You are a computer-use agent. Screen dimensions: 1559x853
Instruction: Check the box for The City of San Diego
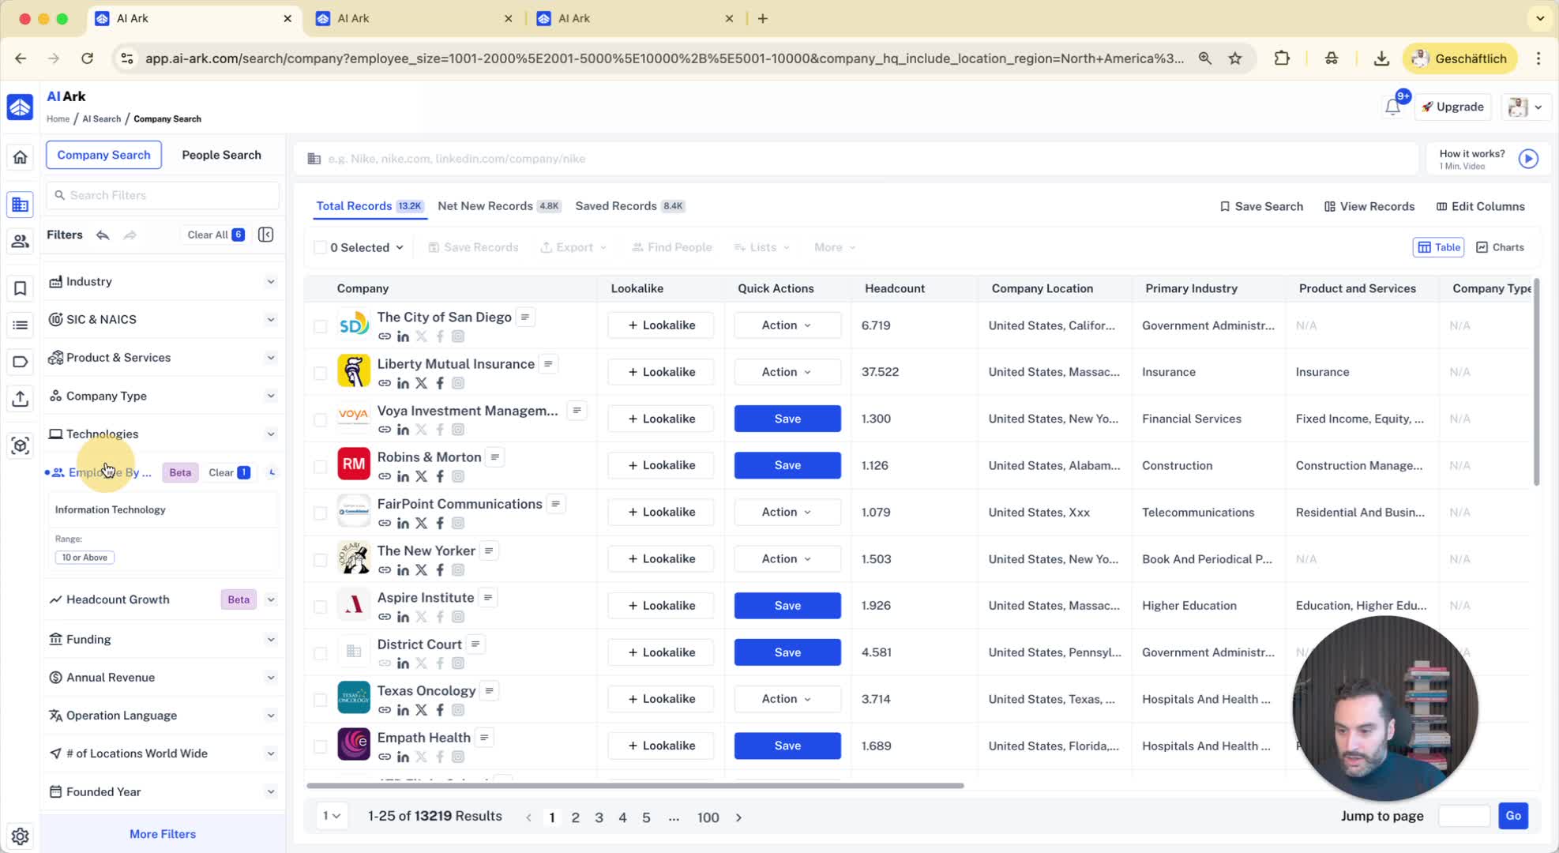(x=320, y=326)
